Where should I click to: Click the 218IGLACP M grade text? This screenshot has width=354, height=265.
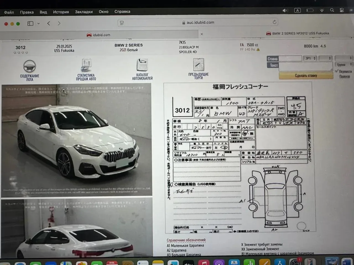[x=189, y=47]
